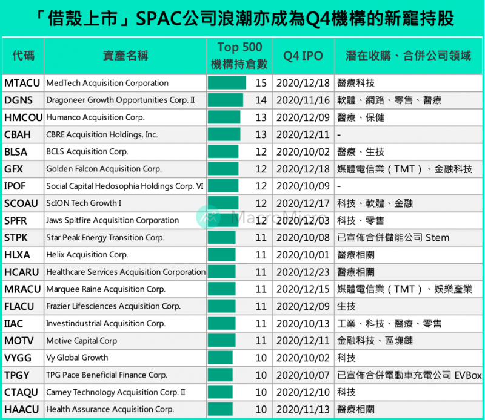
Task: Click Marquee Raine Acquisition Corp. name
Action: click(x=106, y=289)
